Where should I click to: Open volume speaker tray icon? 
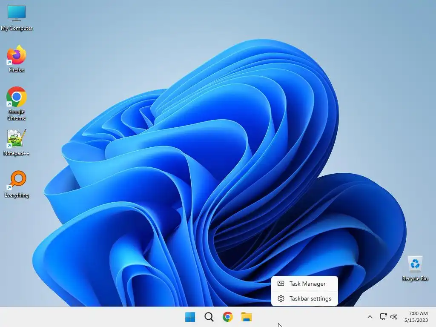coord(394,317)
